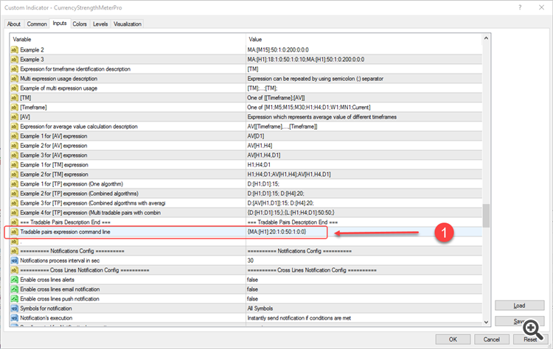Toggle cross lines email notification false value
Screen dimensions: 553x349
(x=252, y=289)
